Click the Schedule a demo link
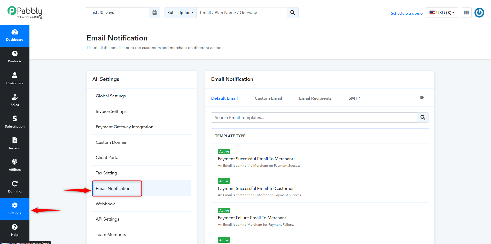The height and width of the screenshot is (244, 491). [x=407, y=13]
